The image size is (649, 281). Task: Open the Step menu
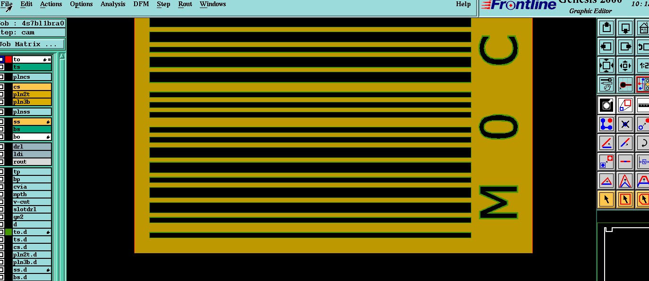[163, 4]
